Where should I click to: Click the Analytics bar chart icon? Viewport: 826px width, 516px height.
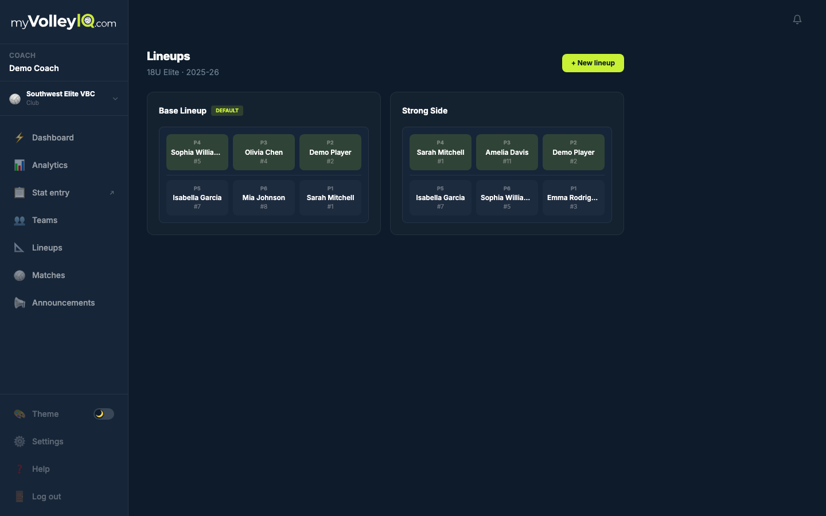[20, 165]
